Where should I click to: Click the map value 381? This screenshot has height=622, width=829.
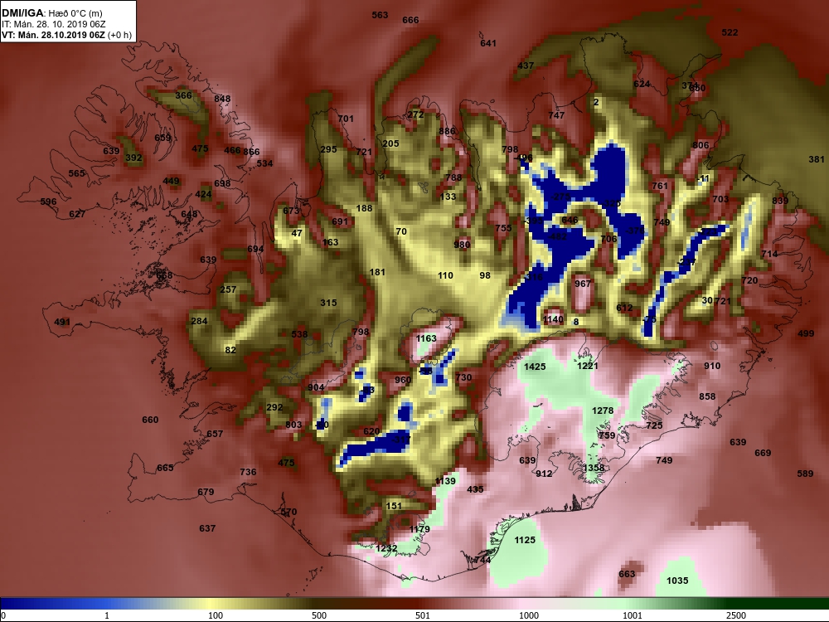coord(817,159)
